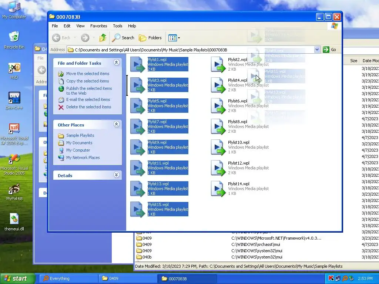
Task: Click Size column header in Everything window
Action: [353, 61]
